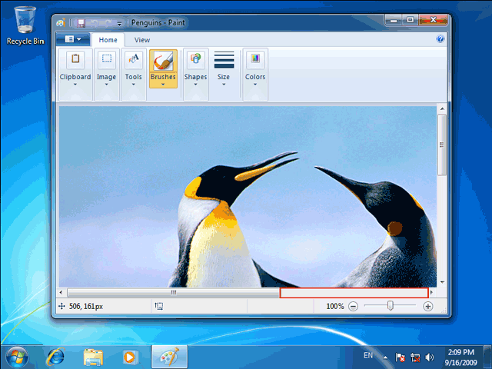The image size is (492, 369).
Task: Expand the Image group
Action: (106, 74)
